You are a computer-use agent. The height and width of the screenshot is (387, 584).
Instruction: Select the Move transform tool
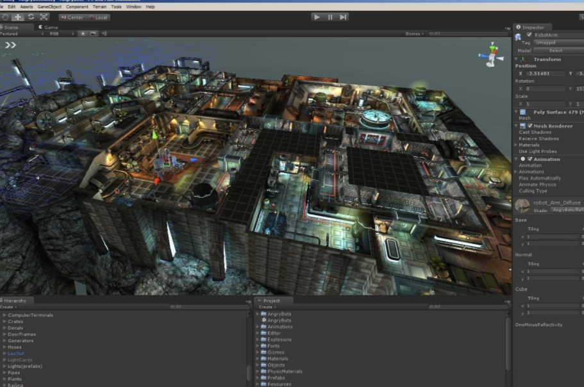coord(18,17)
